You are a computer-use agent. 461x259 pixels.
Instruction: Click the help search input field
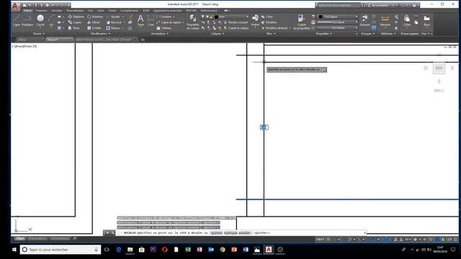click(338, 5)
